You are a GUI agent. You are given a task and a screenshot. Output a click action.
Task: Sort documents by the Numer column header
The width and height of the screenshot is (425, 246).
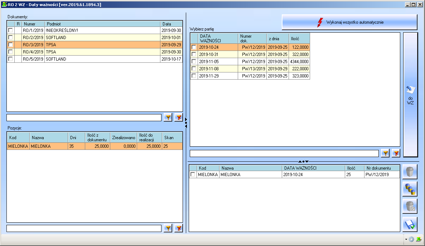tap(33, 24)
